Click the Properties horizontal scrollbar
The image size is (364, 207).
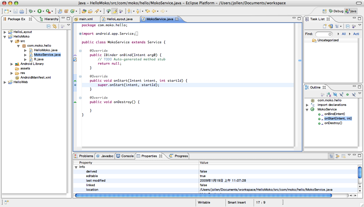tap(203, 195)
